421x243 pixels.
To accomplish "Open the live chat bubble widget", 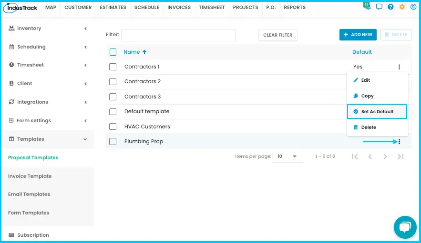I will [405, 227].
